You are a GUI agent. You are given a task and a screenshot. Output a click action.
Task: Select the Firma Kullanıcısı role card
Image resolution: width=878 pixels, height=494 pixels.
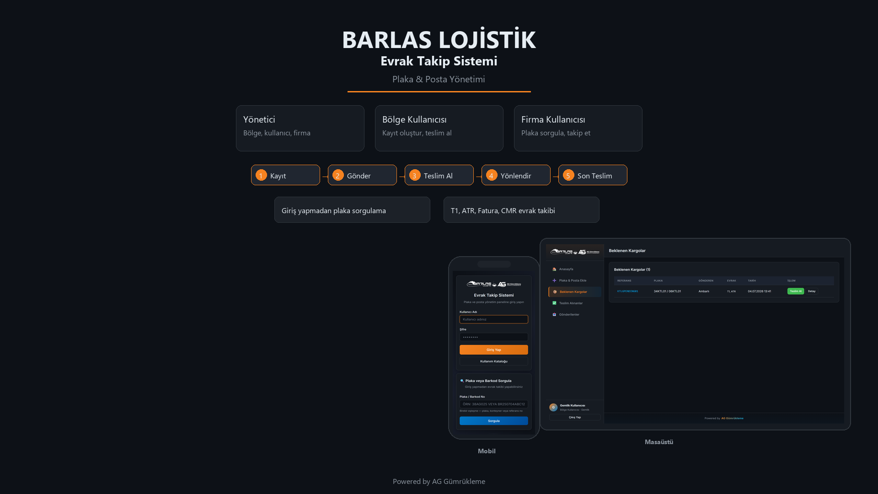578,128
